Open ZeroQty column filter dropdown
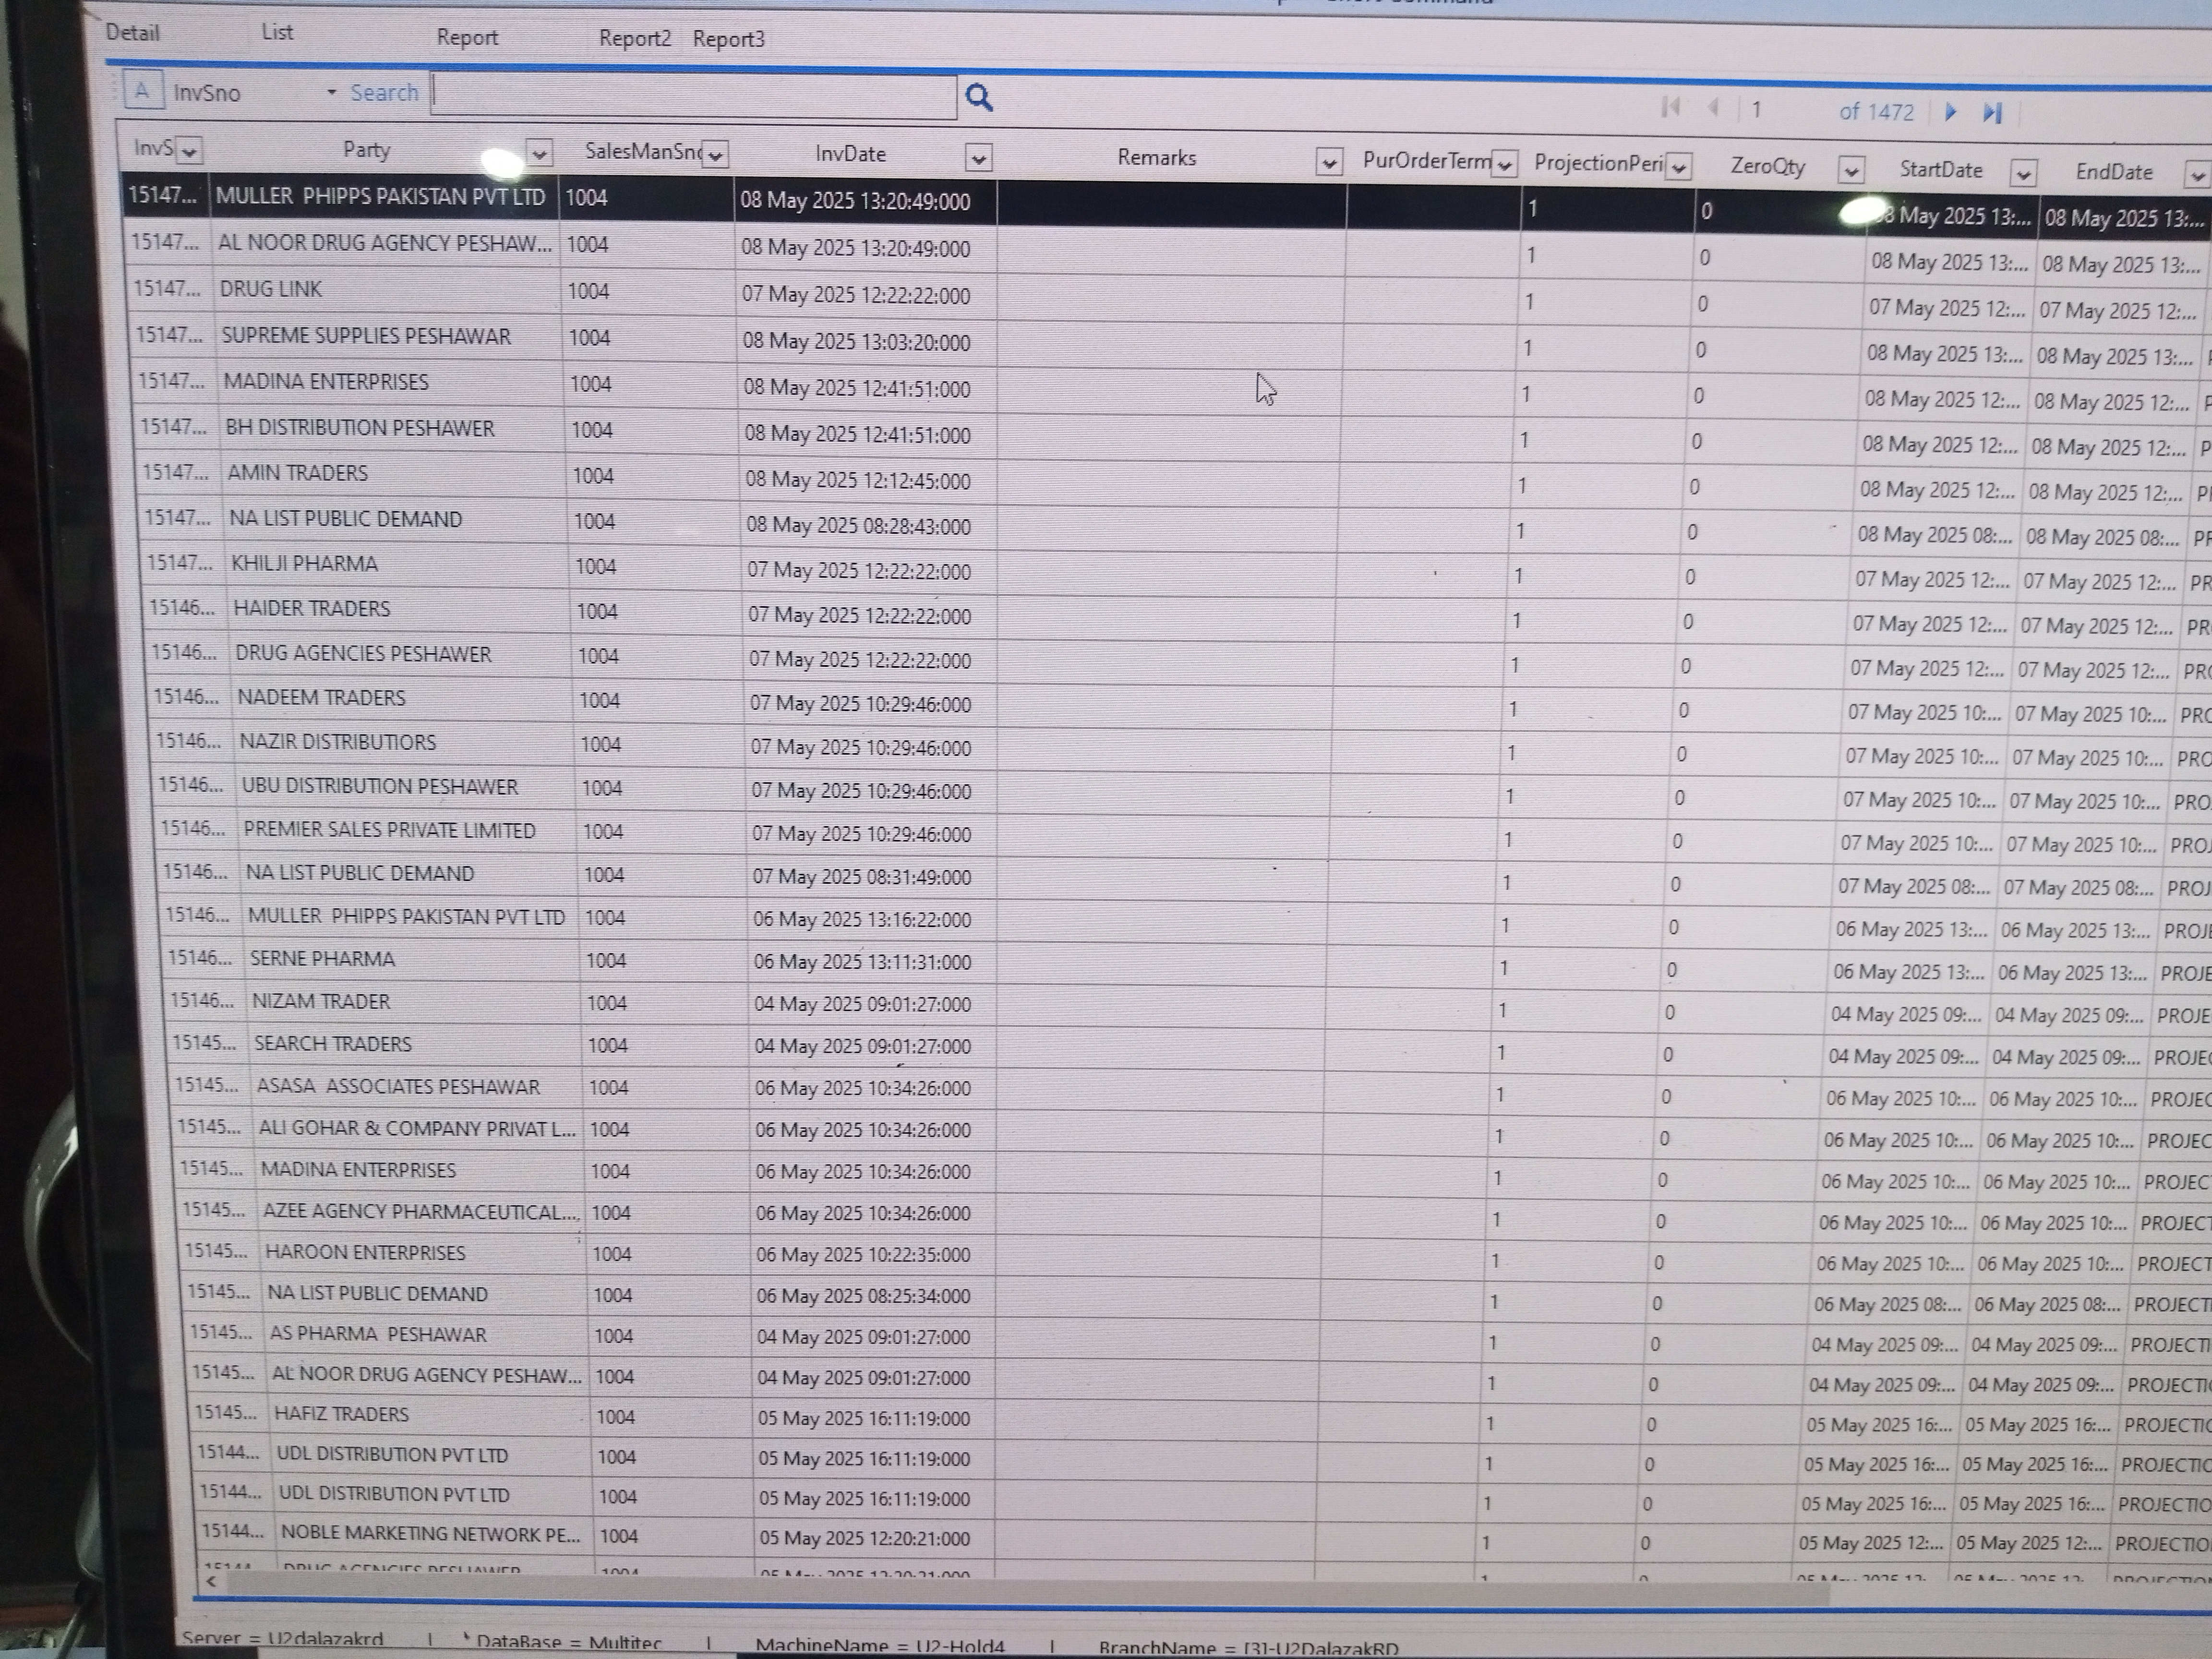The height and width of the screenshot is (1659, 2212). pos(1850,171)
